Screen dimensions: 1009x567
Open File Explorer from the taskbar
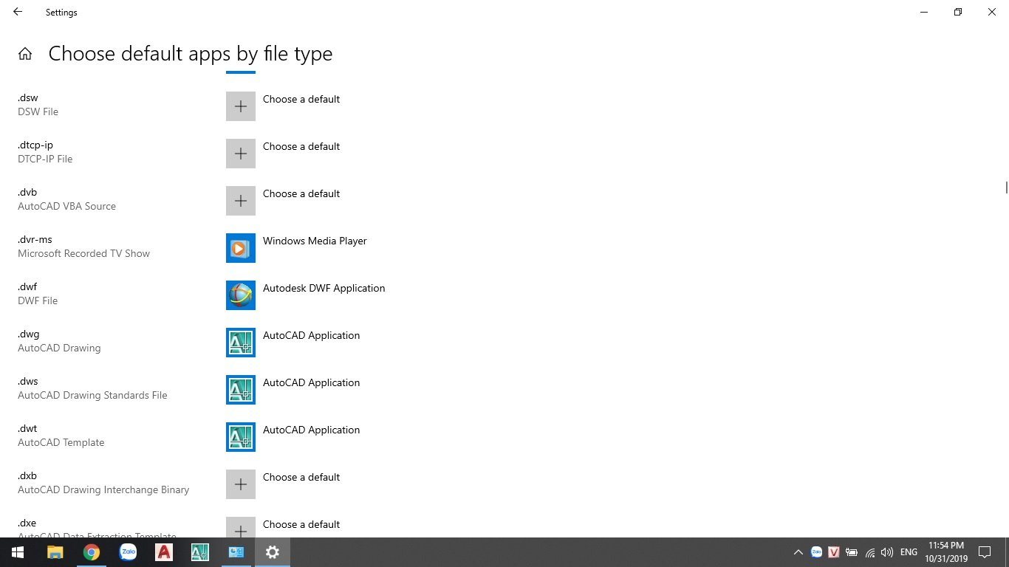coord(55,552)
